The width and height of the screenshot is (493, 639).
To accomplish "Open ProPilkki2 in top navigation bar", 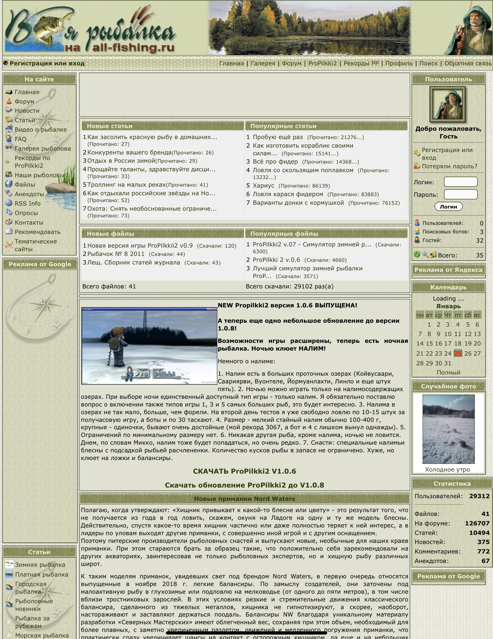I will pyautogui.click(x=322, y=63).
